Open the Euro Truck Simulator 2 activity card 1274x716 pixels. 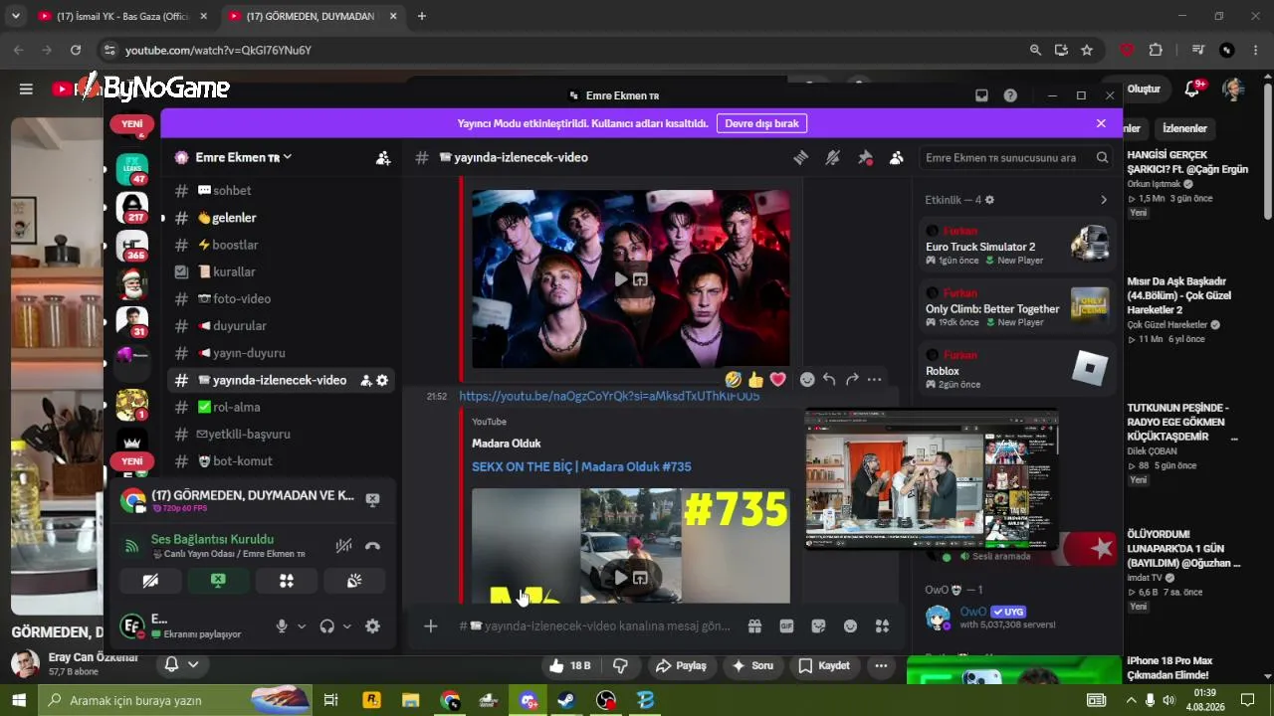click(x=1016, y=247)
